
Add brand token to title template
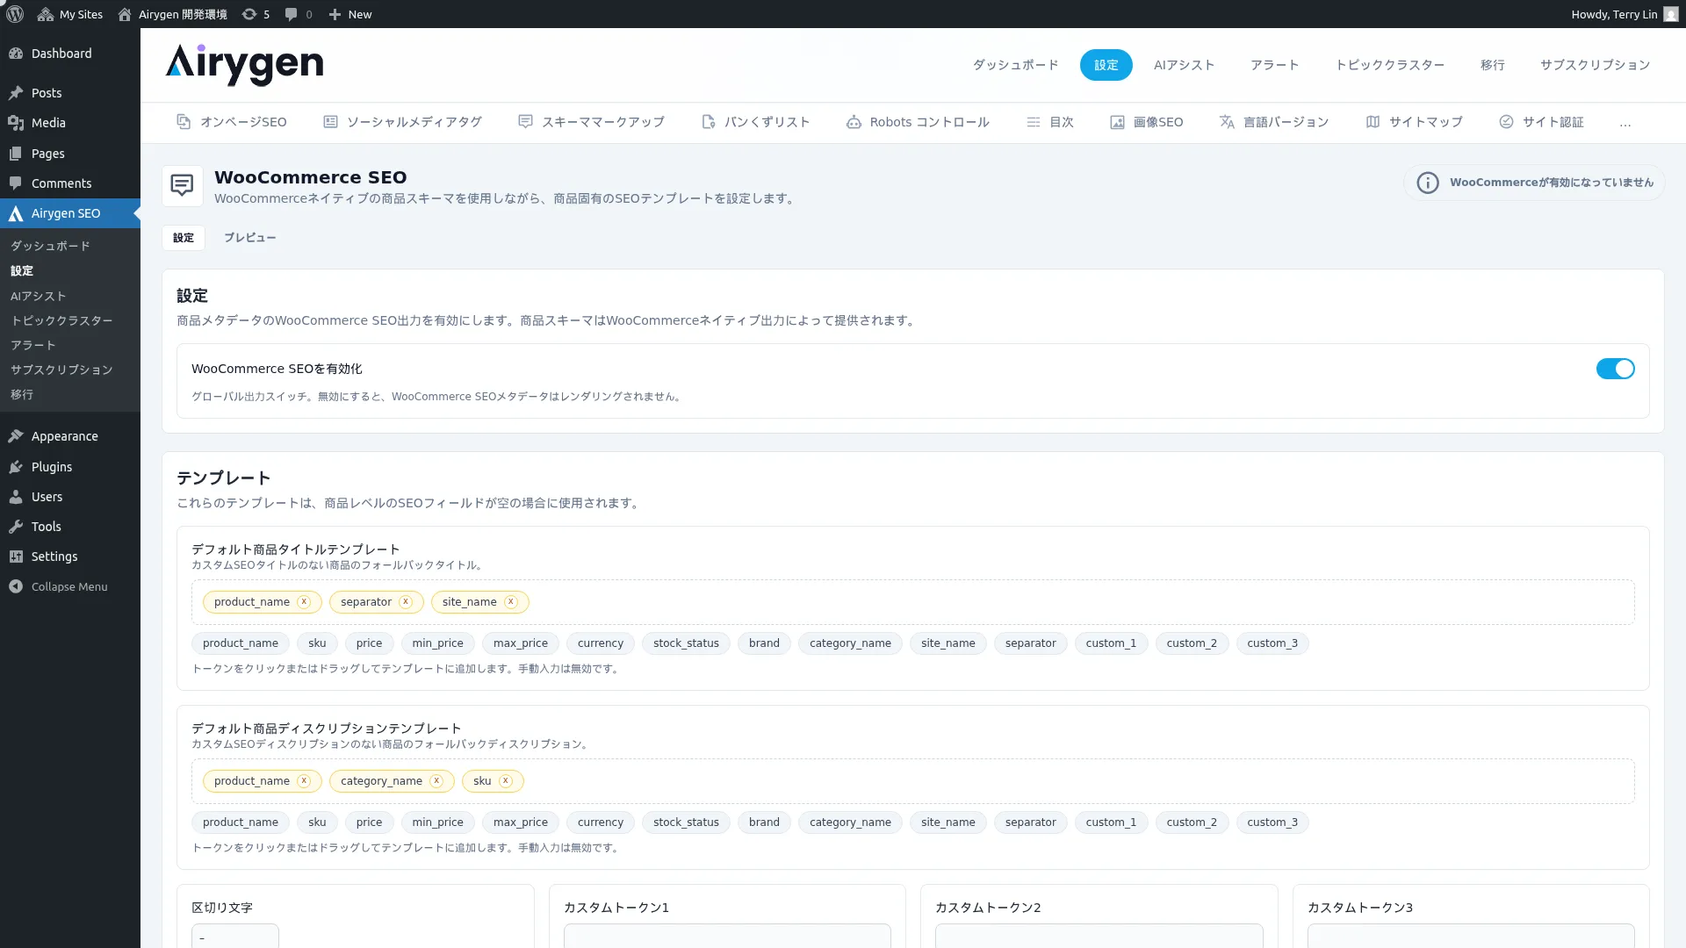pyautogui.click(x=764, y=643)
